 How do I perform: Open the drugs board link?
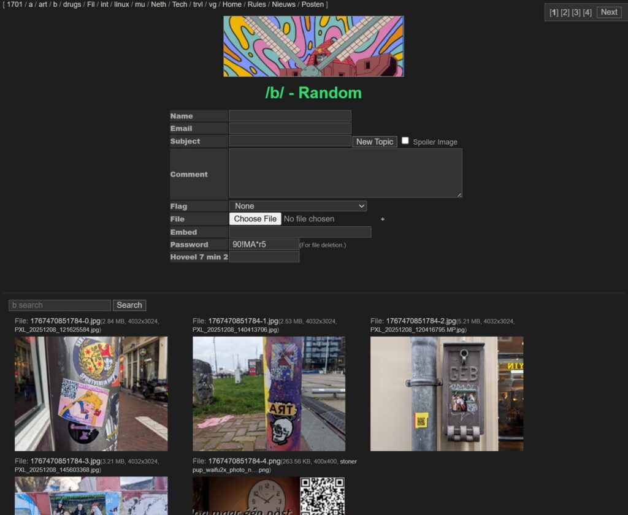click(72, 4)
